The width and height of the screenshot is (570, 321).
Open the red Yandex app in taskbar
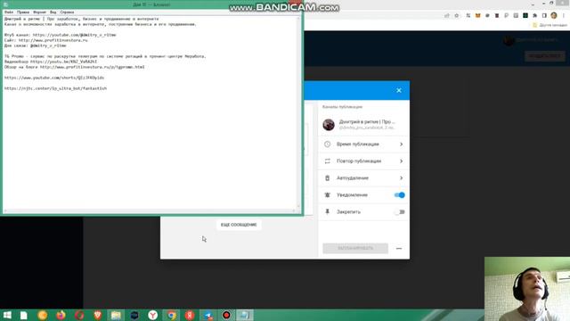(x=190, y=315)
